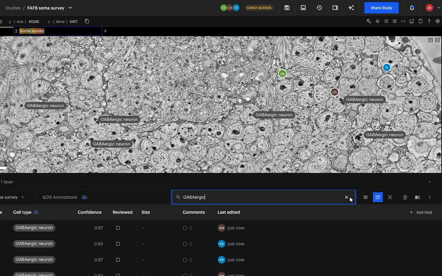Clear the GABAergic search text
Screen dimensions: 442x276
pyautogui.click(x=347, y=197)
